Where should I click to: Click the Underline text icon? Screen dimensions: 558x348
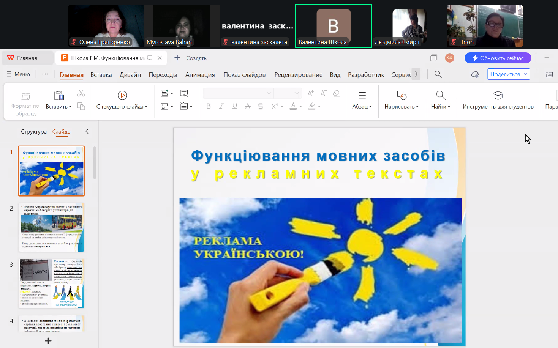coord(235,106)
